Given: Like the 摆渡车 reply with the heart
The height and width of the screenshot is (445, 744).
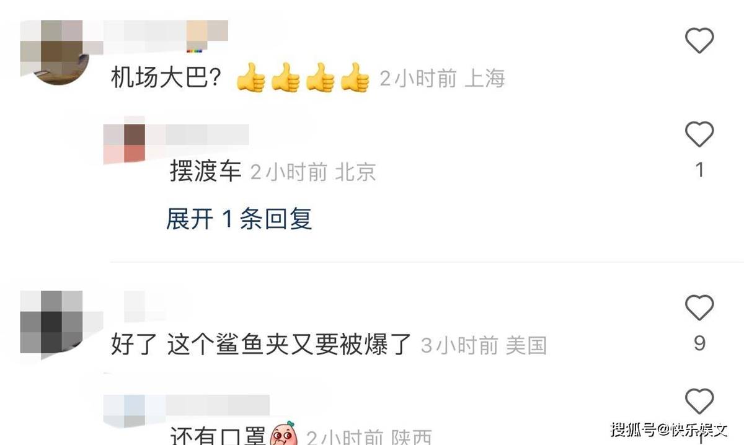Looking at the screenshot, I should 699,134.
